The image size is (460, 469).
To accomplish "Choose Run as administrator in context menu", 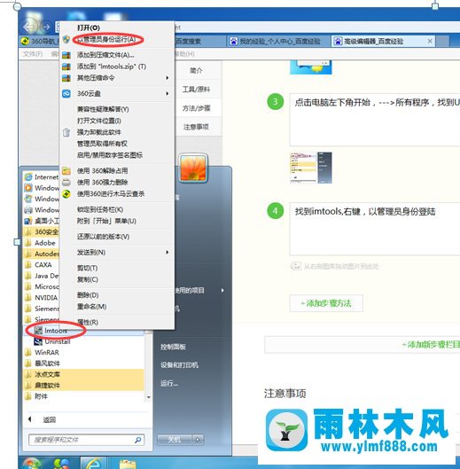I will pyautogui.click(x=106, y=39).
